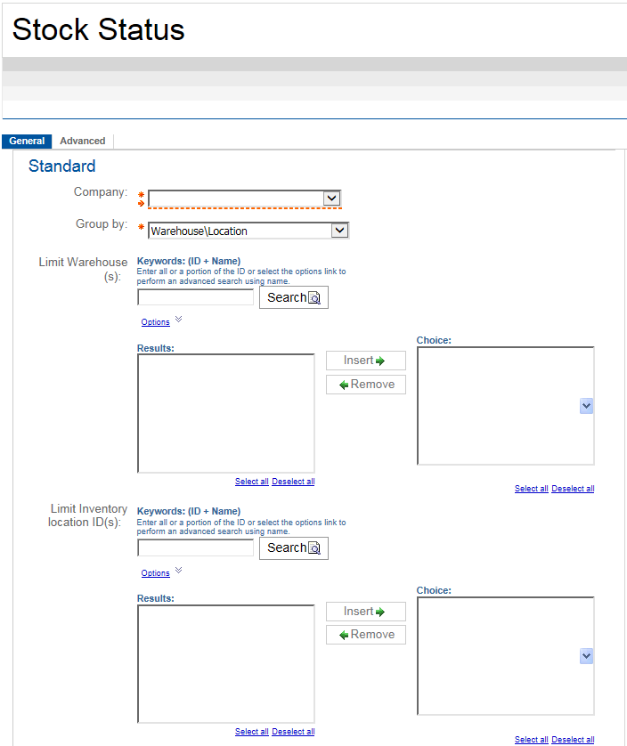Select the General tab
Image resolution: width=627 pixels, height=746 pixels.
[x=27, y=141]
